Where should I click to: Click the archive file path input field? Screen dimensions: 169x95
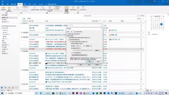coord(83,50)
